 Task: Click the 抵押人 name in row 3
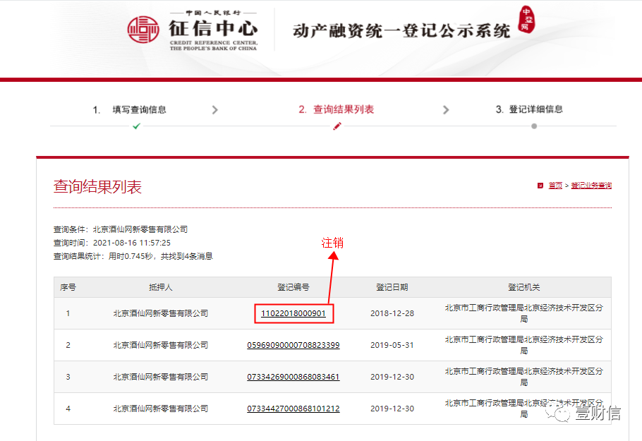(161, 377)
